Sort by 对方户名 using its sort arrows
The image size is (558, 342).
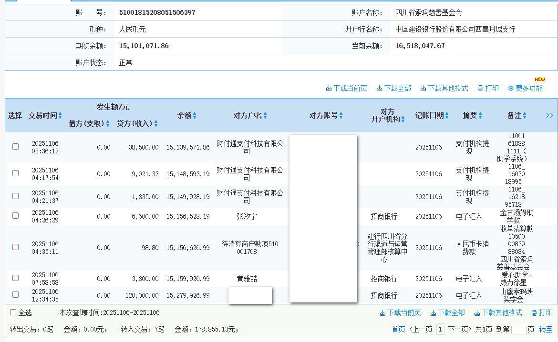coord(266,115)
